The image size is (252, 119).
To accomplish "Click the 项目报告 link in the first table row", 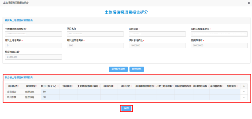I will click(12, 92).
